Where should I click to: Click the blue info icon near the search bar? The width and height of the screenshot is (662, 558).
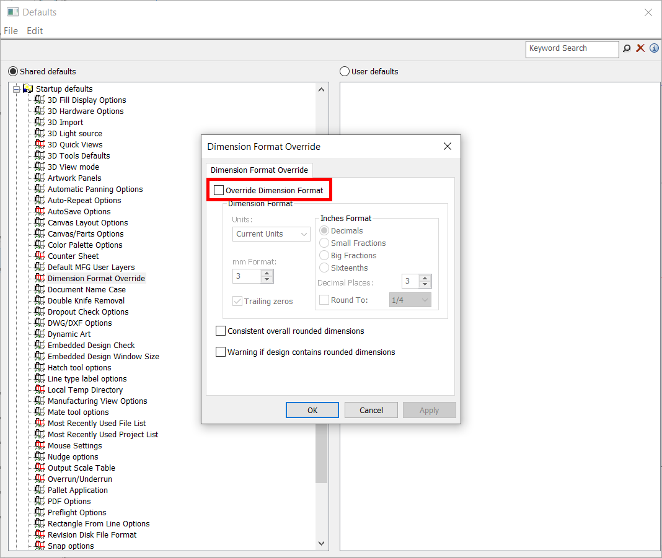click(654, 48)
